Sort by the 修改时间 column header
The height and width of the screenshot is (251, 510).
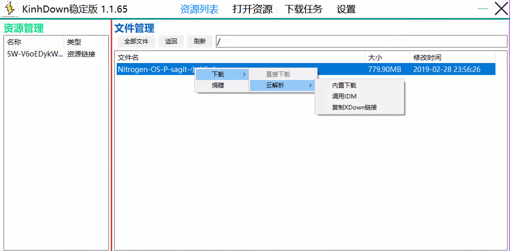pyautogui.click(x=452, y=58)
